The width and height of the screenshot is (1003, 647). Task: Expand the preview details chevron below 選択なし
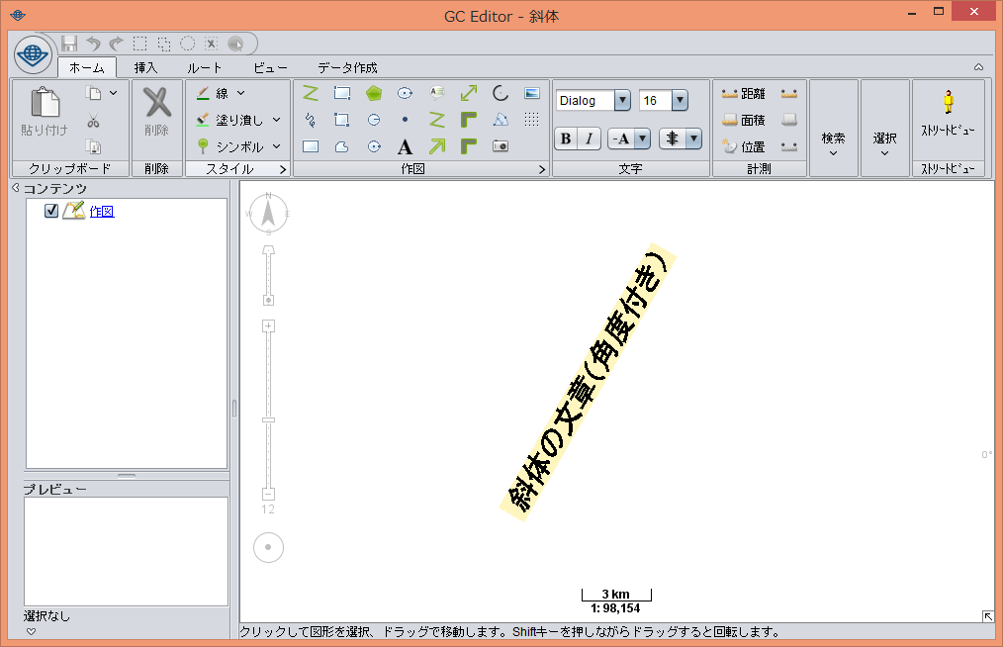[x=31, y=631]
